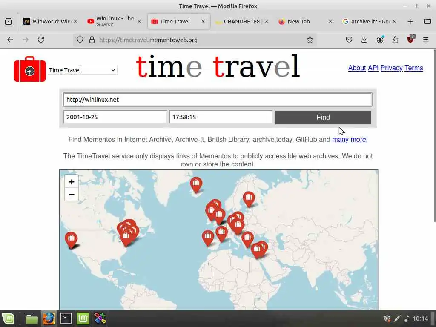Launch the terminal from taskbar
Image resolution: width=436 pixels, height=327 pixels.
[66, 318]
